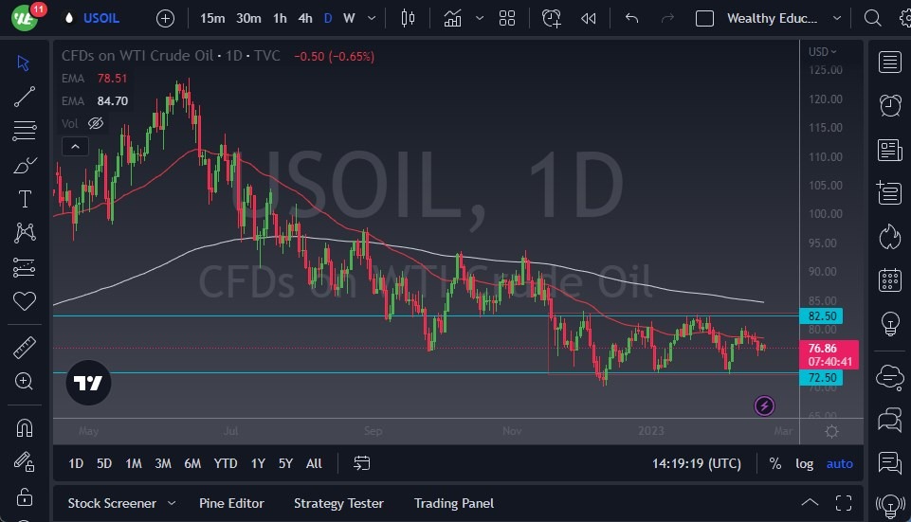This screenshot has width=911, height=522.
Task: Open the chart patterns tool
Action: click(x=25, y=233)
